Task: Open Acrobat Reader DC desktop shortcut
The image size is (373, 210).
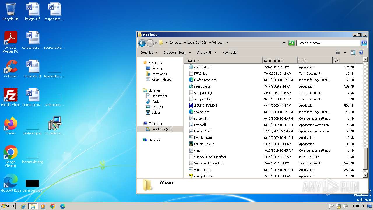Action: 10,42
